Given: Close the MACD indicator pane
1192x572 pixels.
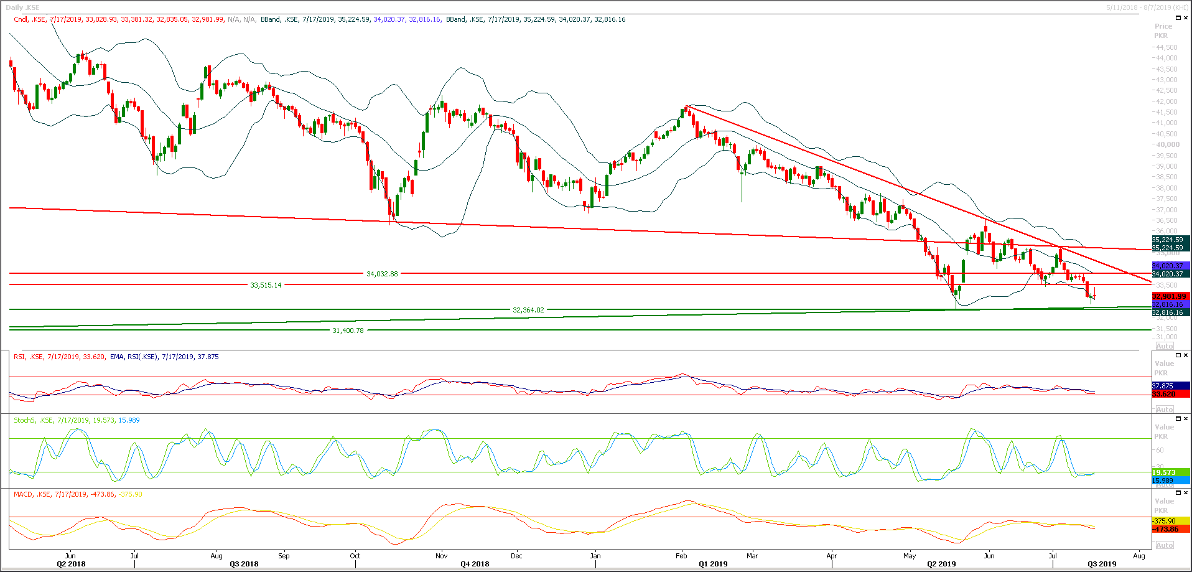Looking at the screenshot, I should click(1186, 493).
